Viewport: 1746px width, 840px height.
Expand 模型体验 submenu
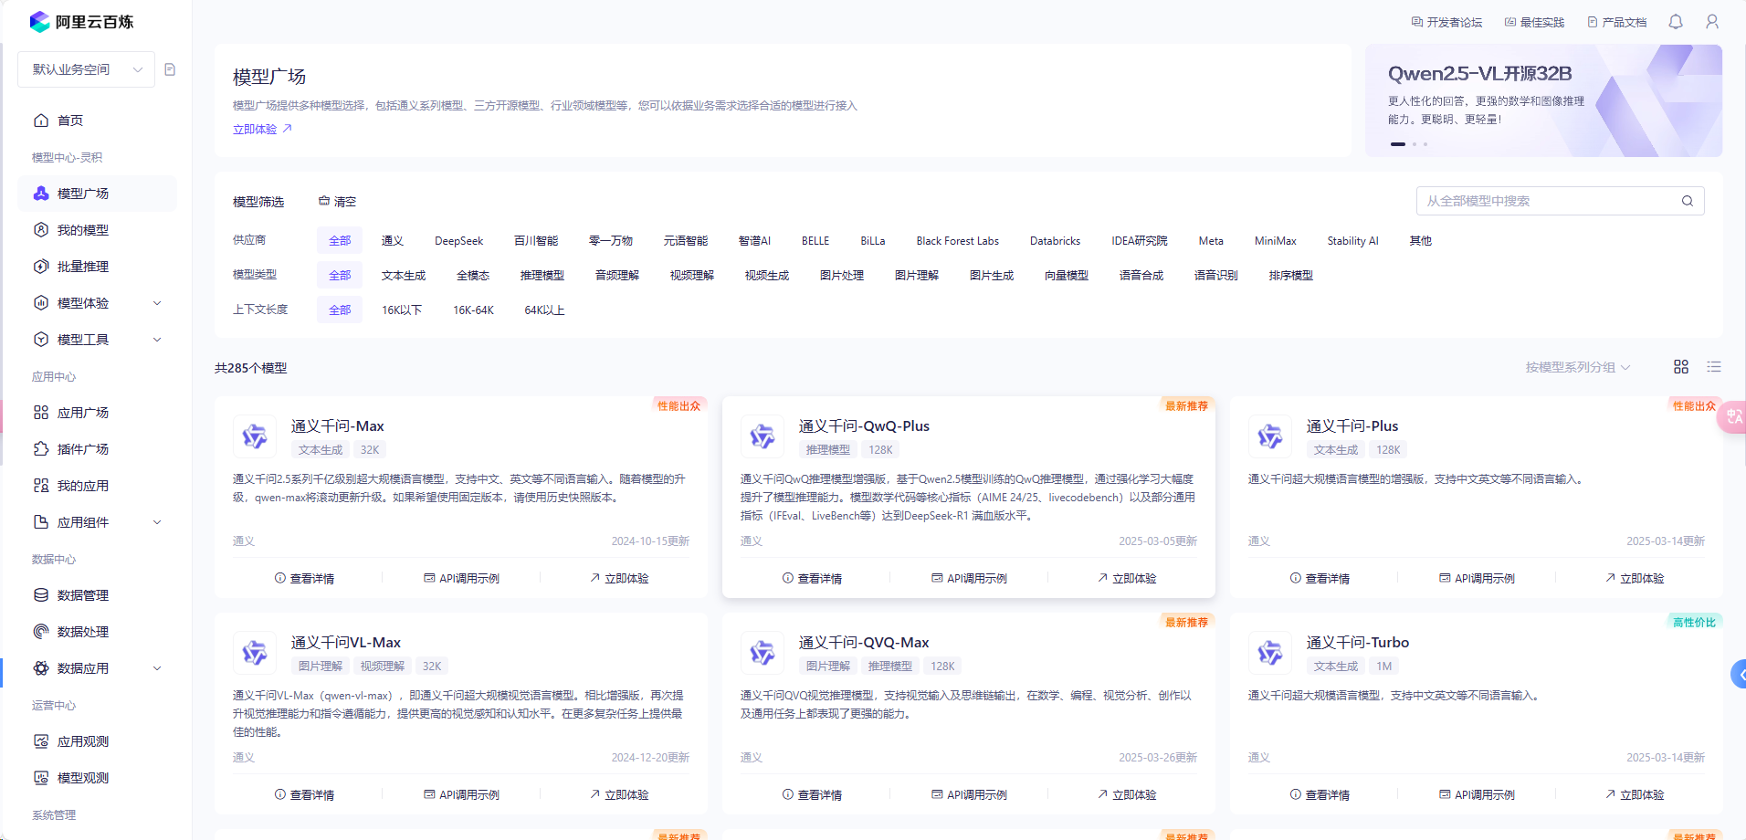coord(97,303)
